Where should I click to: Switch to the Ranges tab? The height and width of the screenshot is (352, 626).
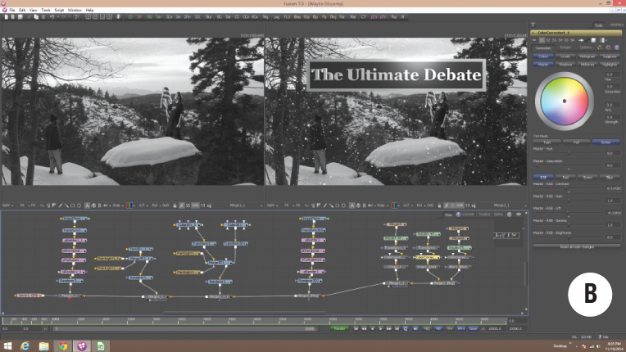(565, 47)
